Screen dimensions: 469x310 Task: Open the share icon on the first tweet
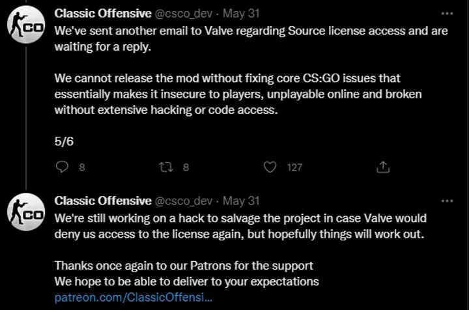click(382, 167)
